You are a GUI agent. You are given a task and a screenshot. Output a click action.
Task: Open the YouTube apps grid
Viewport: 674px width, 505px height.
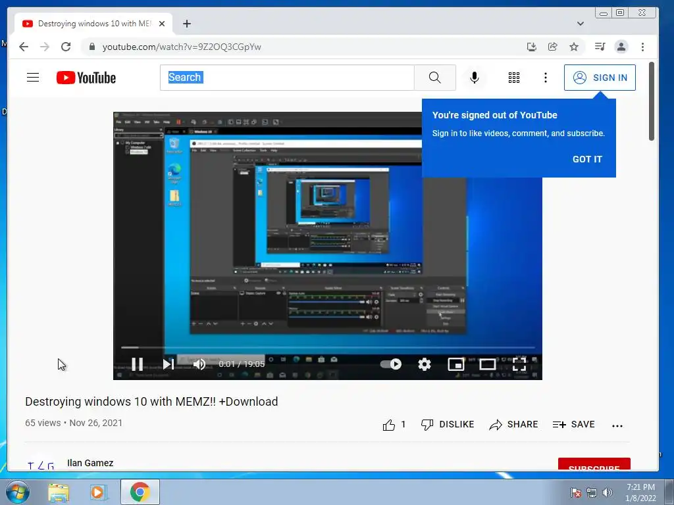click(x=513, y=78)
